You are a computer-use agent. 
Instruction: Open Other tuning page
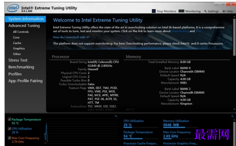(17, 54)
